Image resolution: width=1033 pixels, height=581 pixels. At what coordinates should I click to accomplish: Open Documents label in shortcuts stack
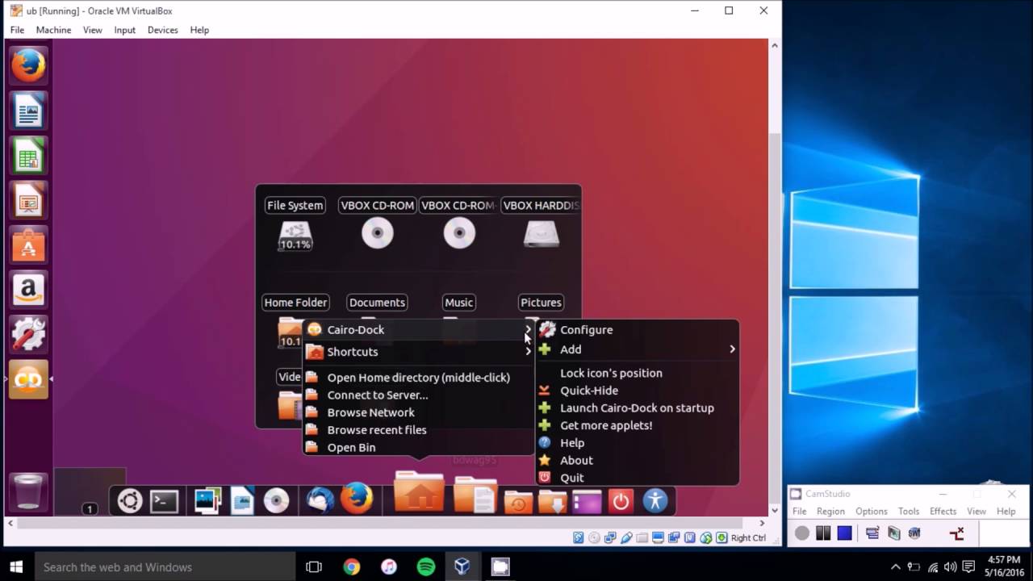tap(377, 303)
